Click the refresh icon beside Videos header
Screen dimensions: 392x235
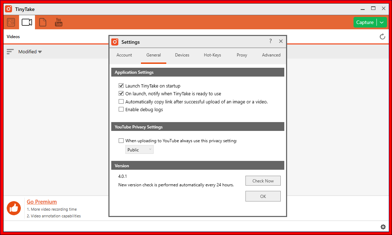382,37
